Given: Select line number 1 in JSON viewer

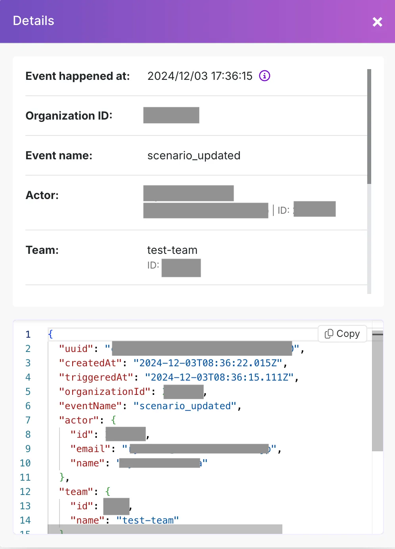Looking at the screenshot, I should click(28, 334).
